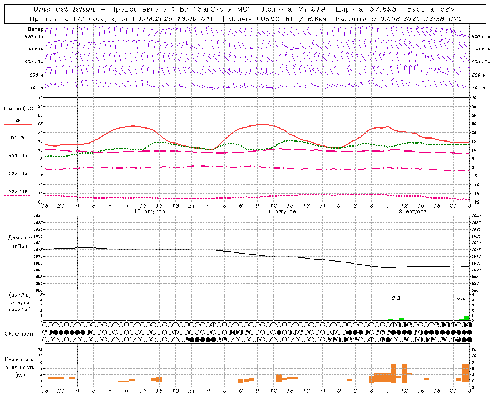The width and height of the screenshot is (492, 394).
Task: Click the station name Oms_Ust_Ishim
Action: pos(64,9)
